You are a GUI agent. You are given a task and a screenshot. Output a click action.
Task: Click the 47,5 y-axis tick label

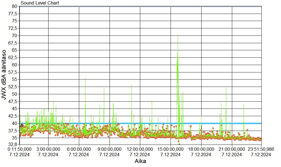tap(14, 101)
